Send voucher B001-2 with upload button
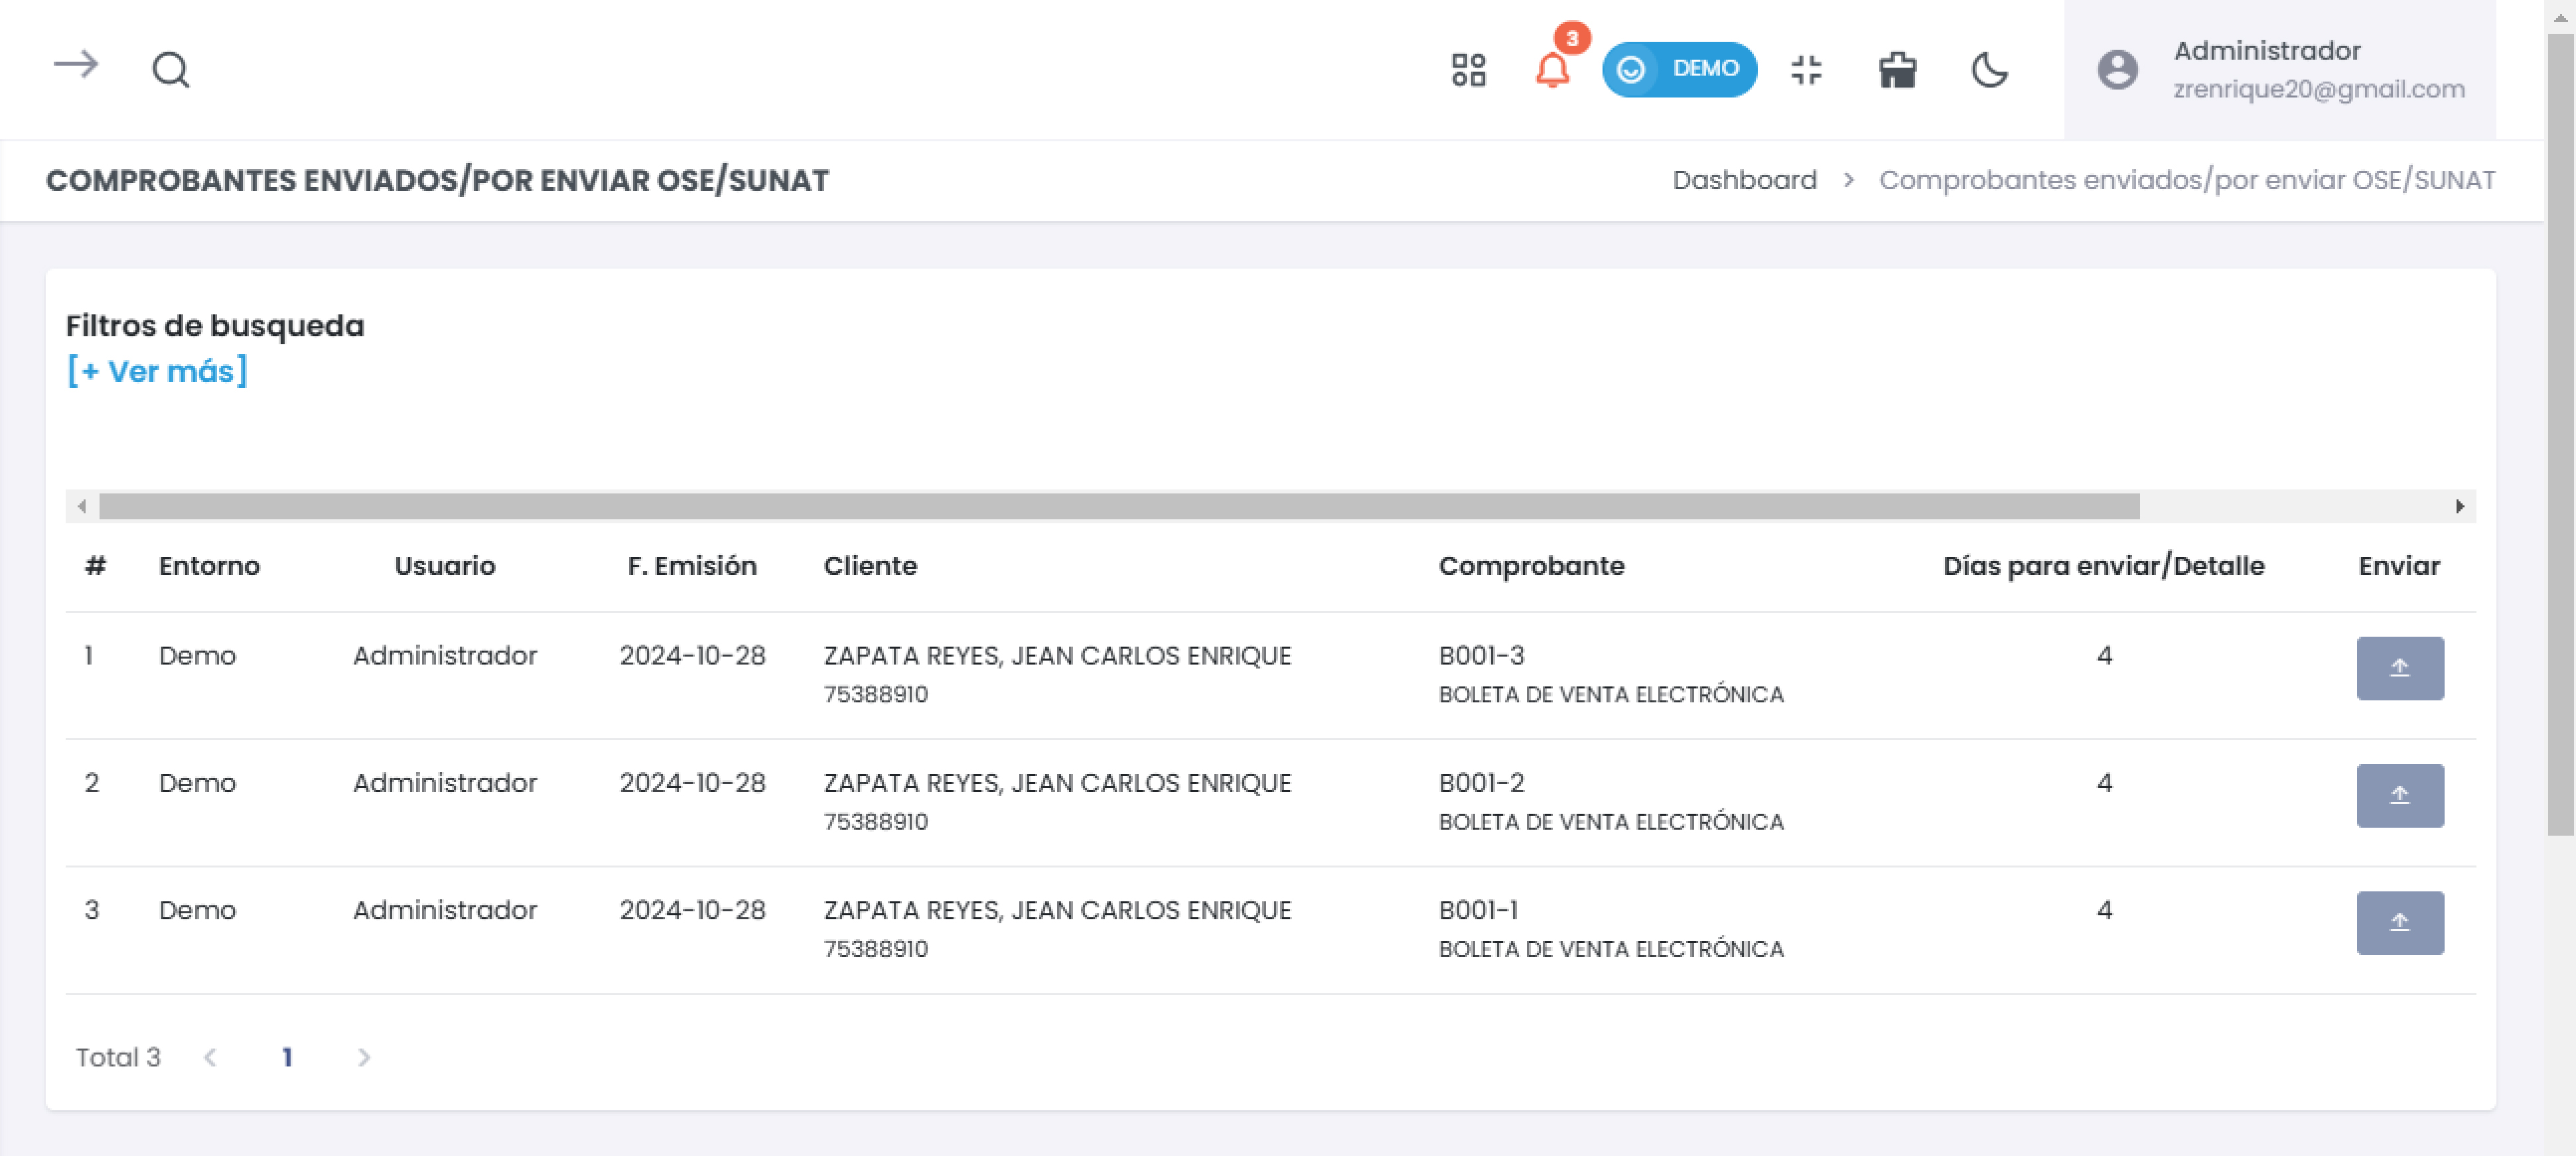 2399,795
